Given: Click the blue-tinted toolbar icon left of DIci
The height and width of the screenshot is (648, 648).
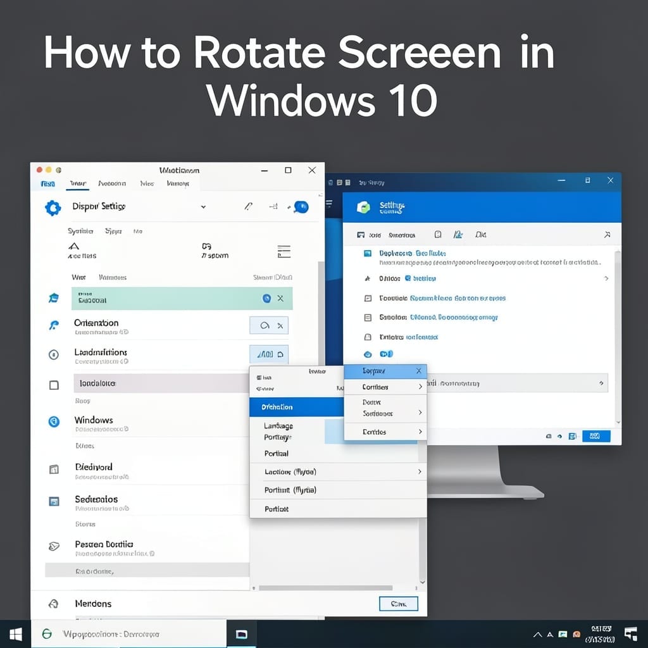Looking at the screenshot, I should [458, 235].
